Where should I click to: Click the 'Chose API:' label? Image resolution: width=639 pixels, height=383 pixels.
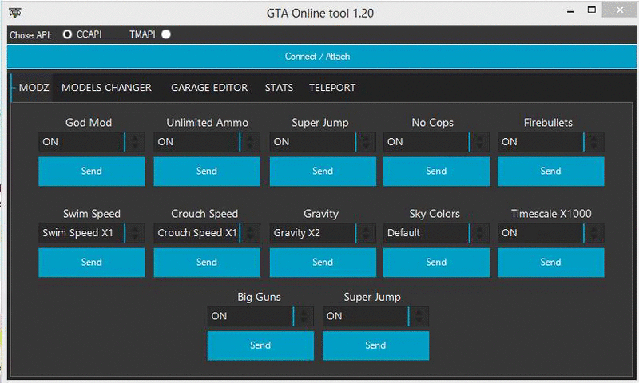pyautogui.click(x=31, y=35)
